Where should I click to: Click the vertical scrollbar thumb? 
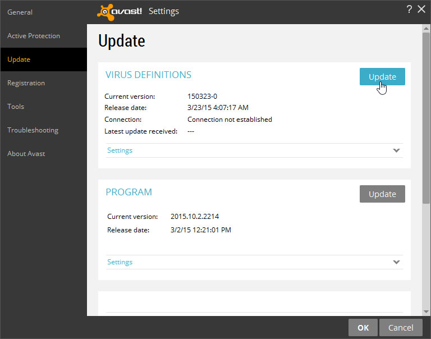[x=426, y=118]
